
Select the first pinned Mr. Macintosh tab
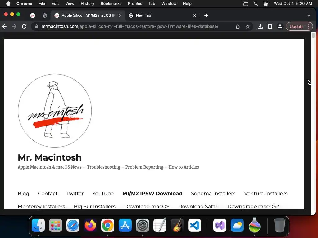32,15
